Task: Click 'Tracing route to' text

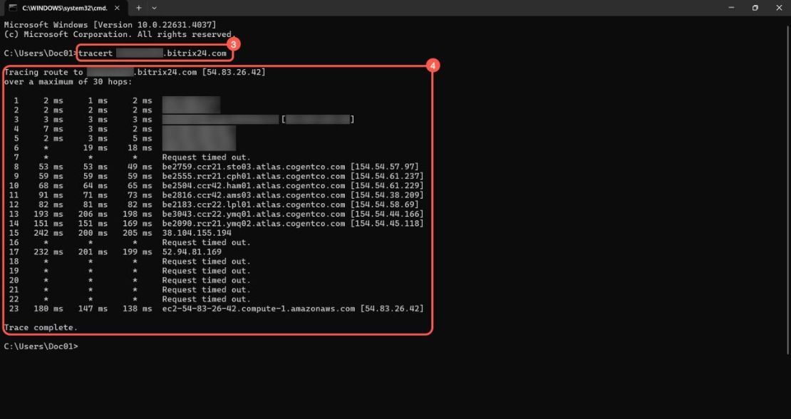Action: 43,72
